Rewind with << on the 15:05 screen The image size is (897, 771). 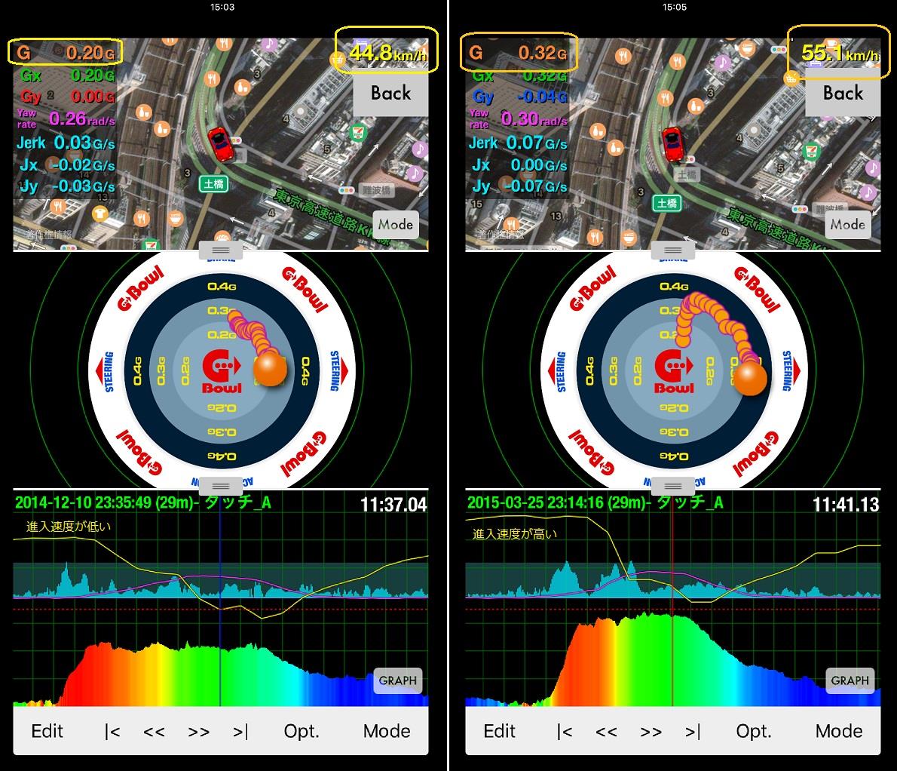606,732
